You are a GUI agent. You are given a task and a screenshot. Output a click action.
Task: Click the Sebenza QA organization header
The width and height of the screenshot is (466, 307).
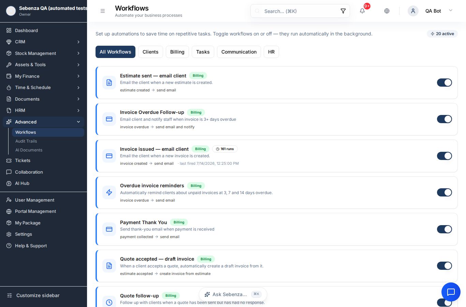coord(43,11)
